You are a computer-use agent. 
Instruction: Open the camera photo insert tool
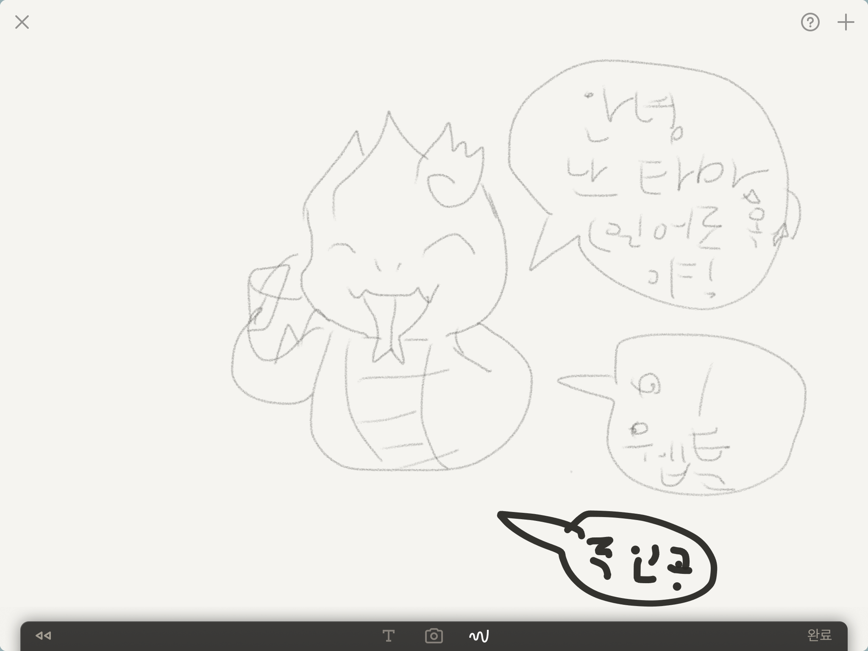click(434, 636)
